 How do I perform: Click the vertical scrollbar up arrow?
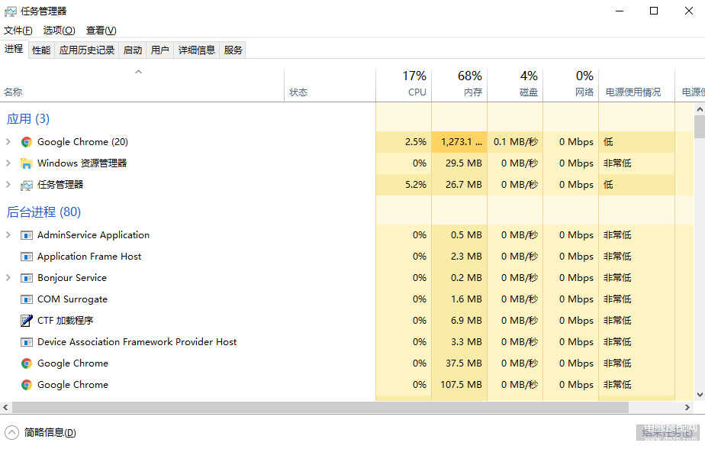(699, 109)
